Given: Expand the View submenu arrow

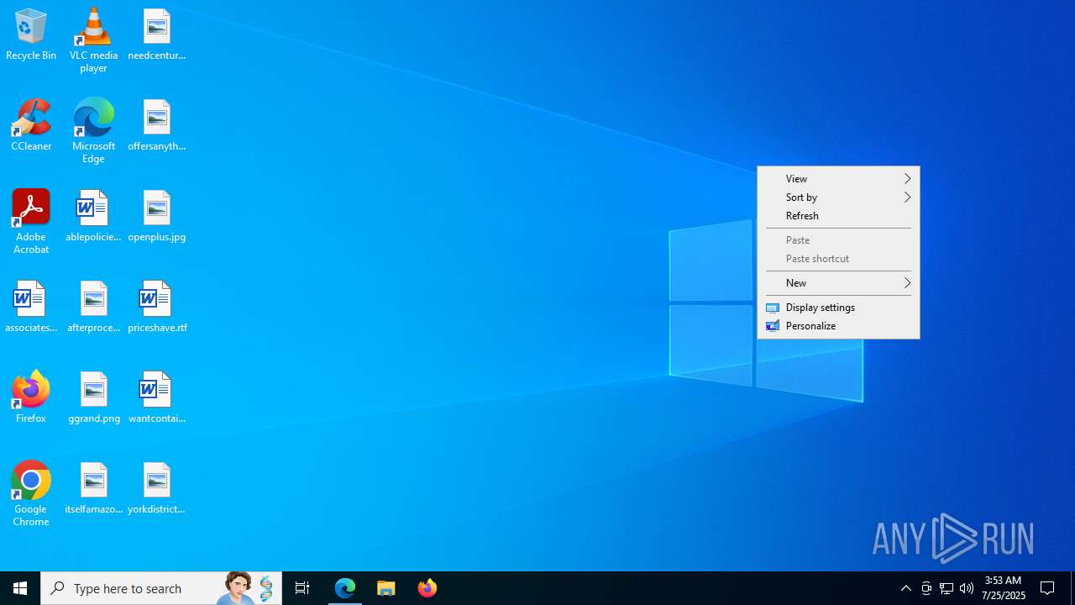Looking at the screenshot, I should [907, 179].
